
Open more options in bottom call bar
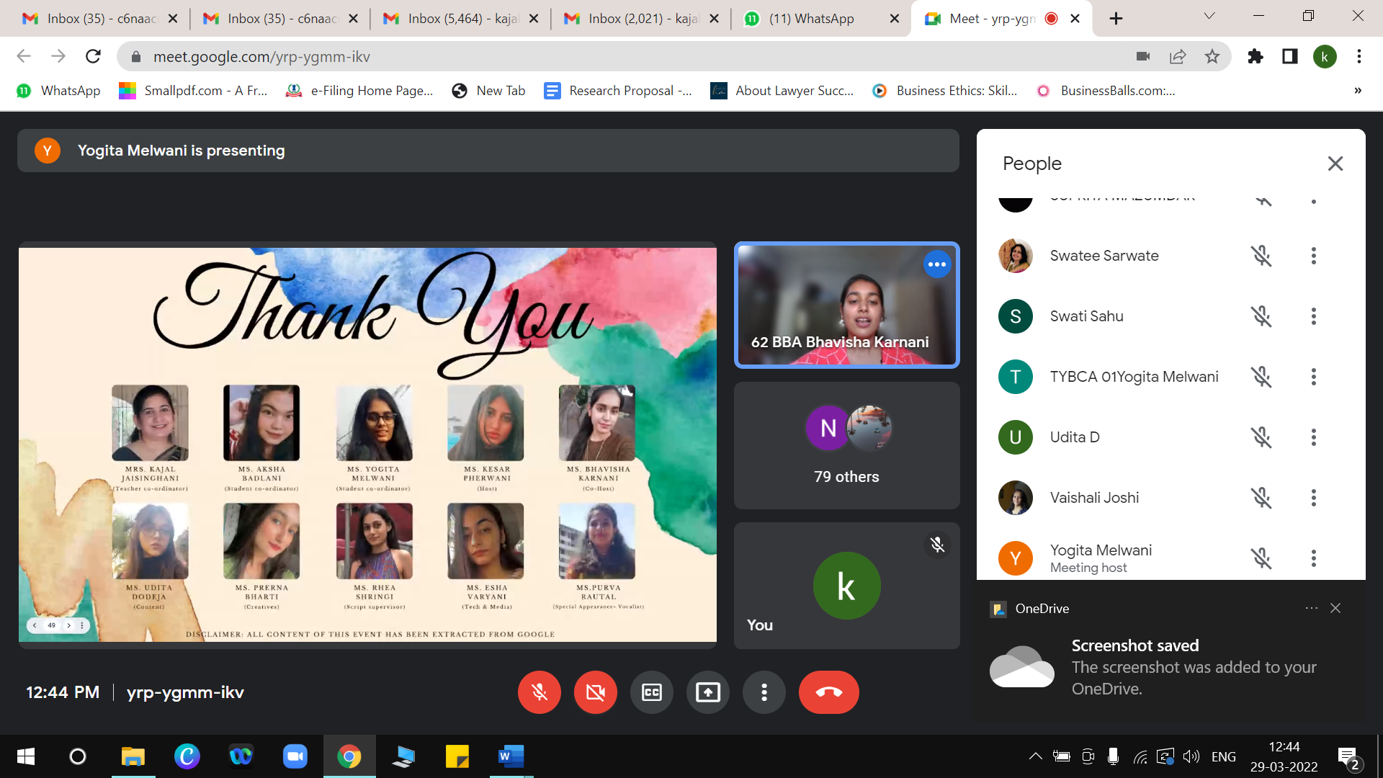764,692
